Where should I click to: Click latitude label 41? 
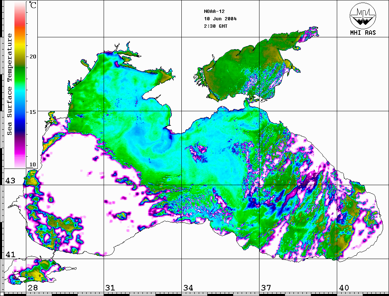[x=10, y=254]
